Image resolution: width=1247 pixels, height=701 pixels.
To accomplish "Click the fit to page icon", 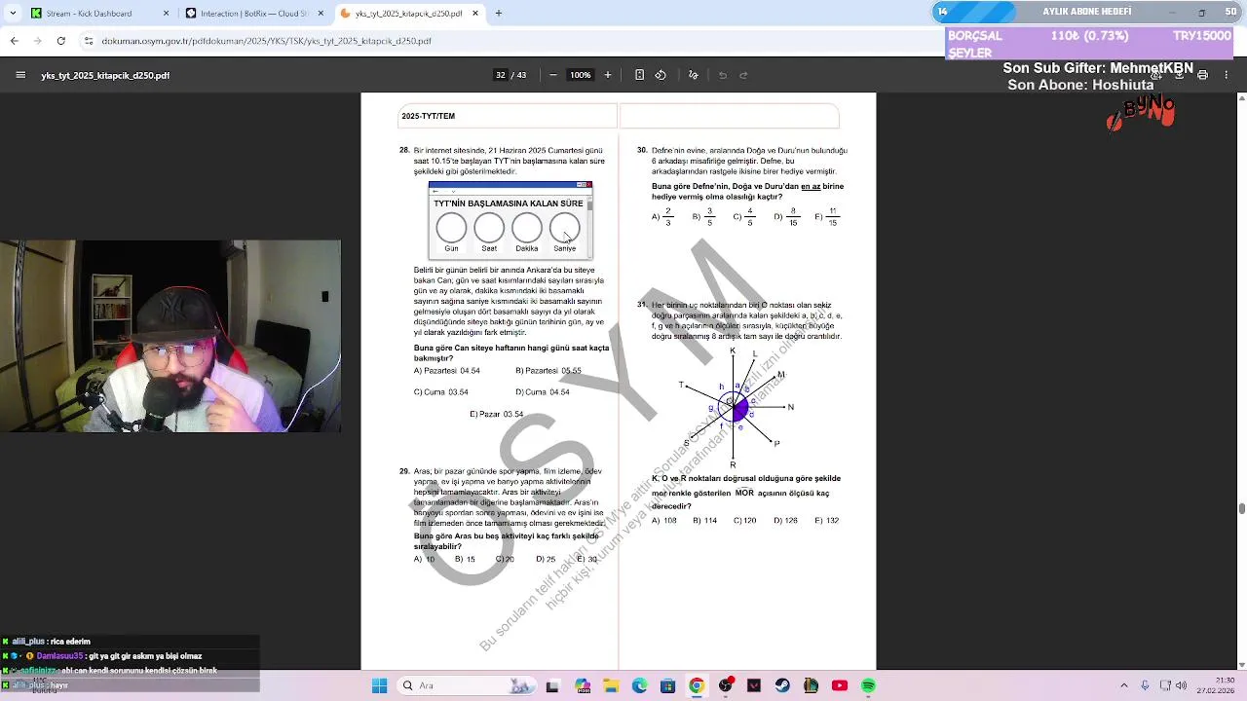I will click(639, 75).
